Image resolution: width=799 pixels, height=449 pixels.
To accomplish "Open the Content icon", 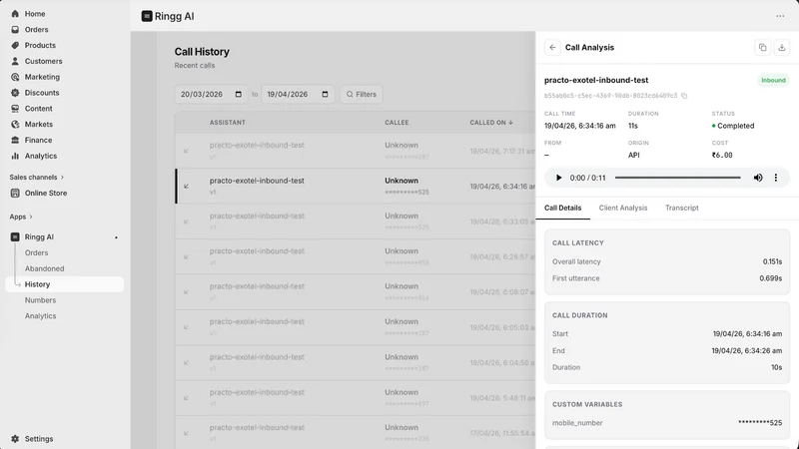I will (15, 109).
